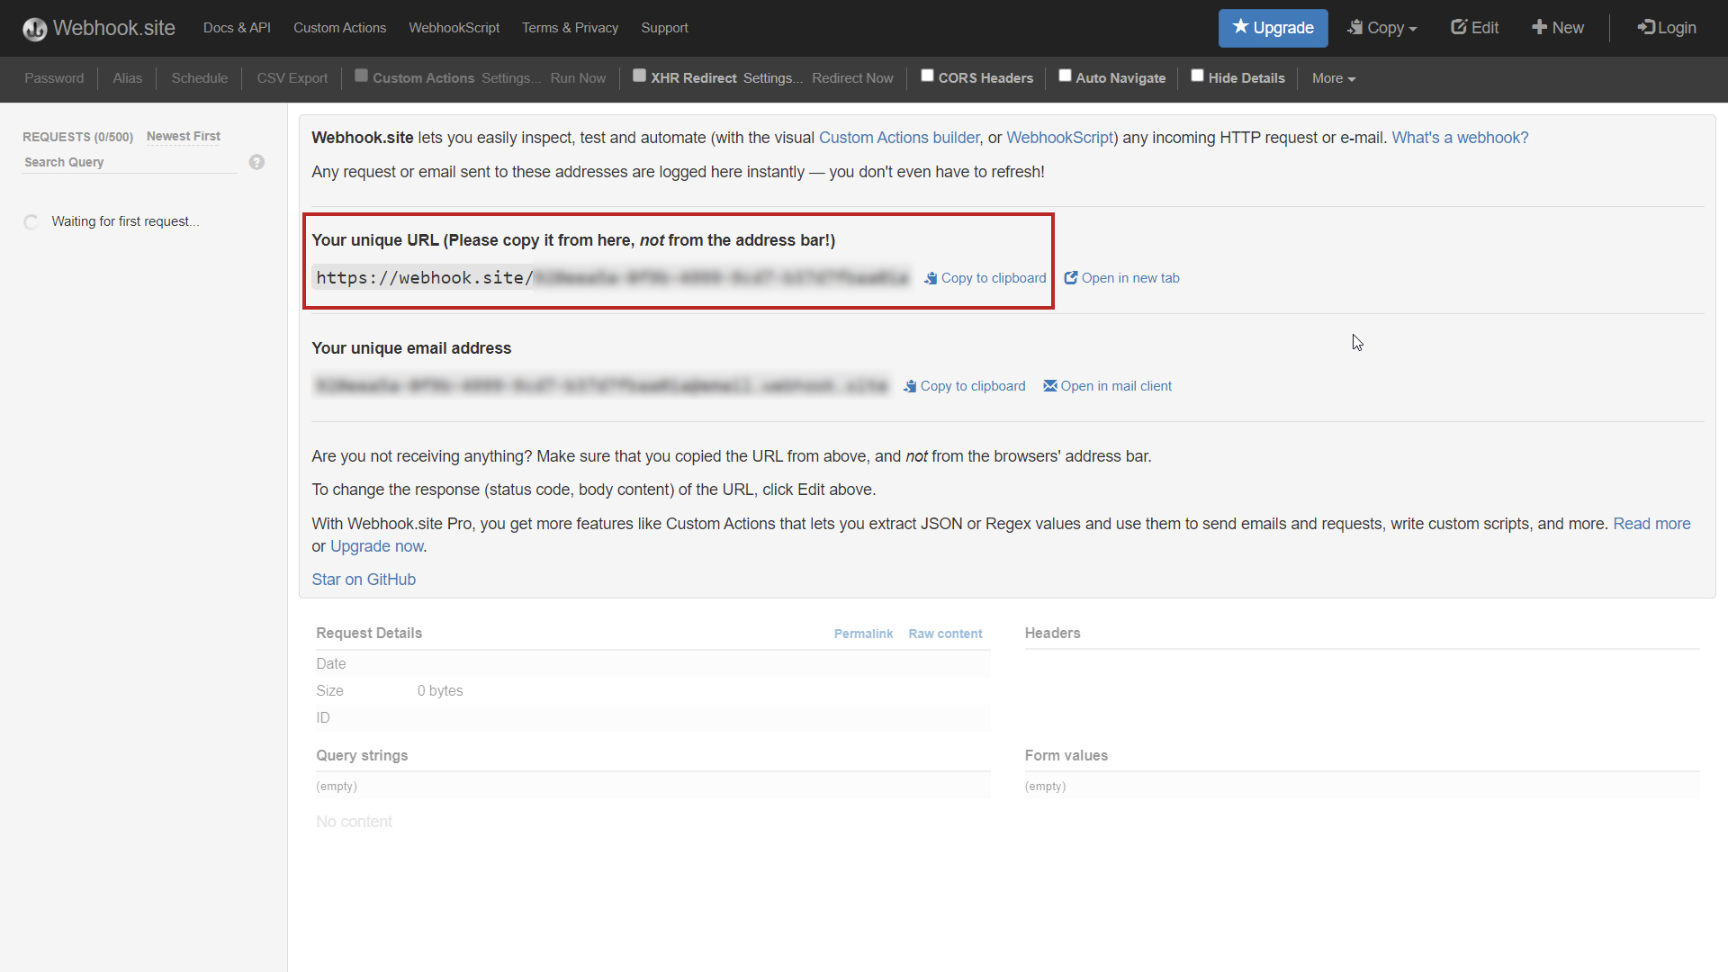
Task: Click the Upgrade button
Action: pyautogui.click(x=1273, y=28)
